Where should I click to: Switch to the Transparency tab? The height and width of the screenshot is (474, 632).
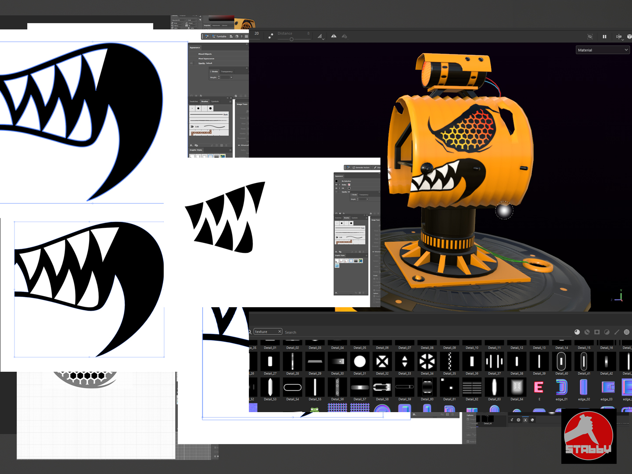click(227, 72)
